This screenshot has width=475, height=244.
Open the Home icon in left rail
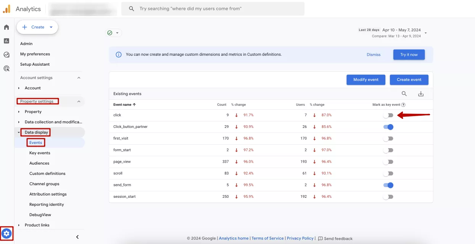pyautogui.click(x=6, y=27)
